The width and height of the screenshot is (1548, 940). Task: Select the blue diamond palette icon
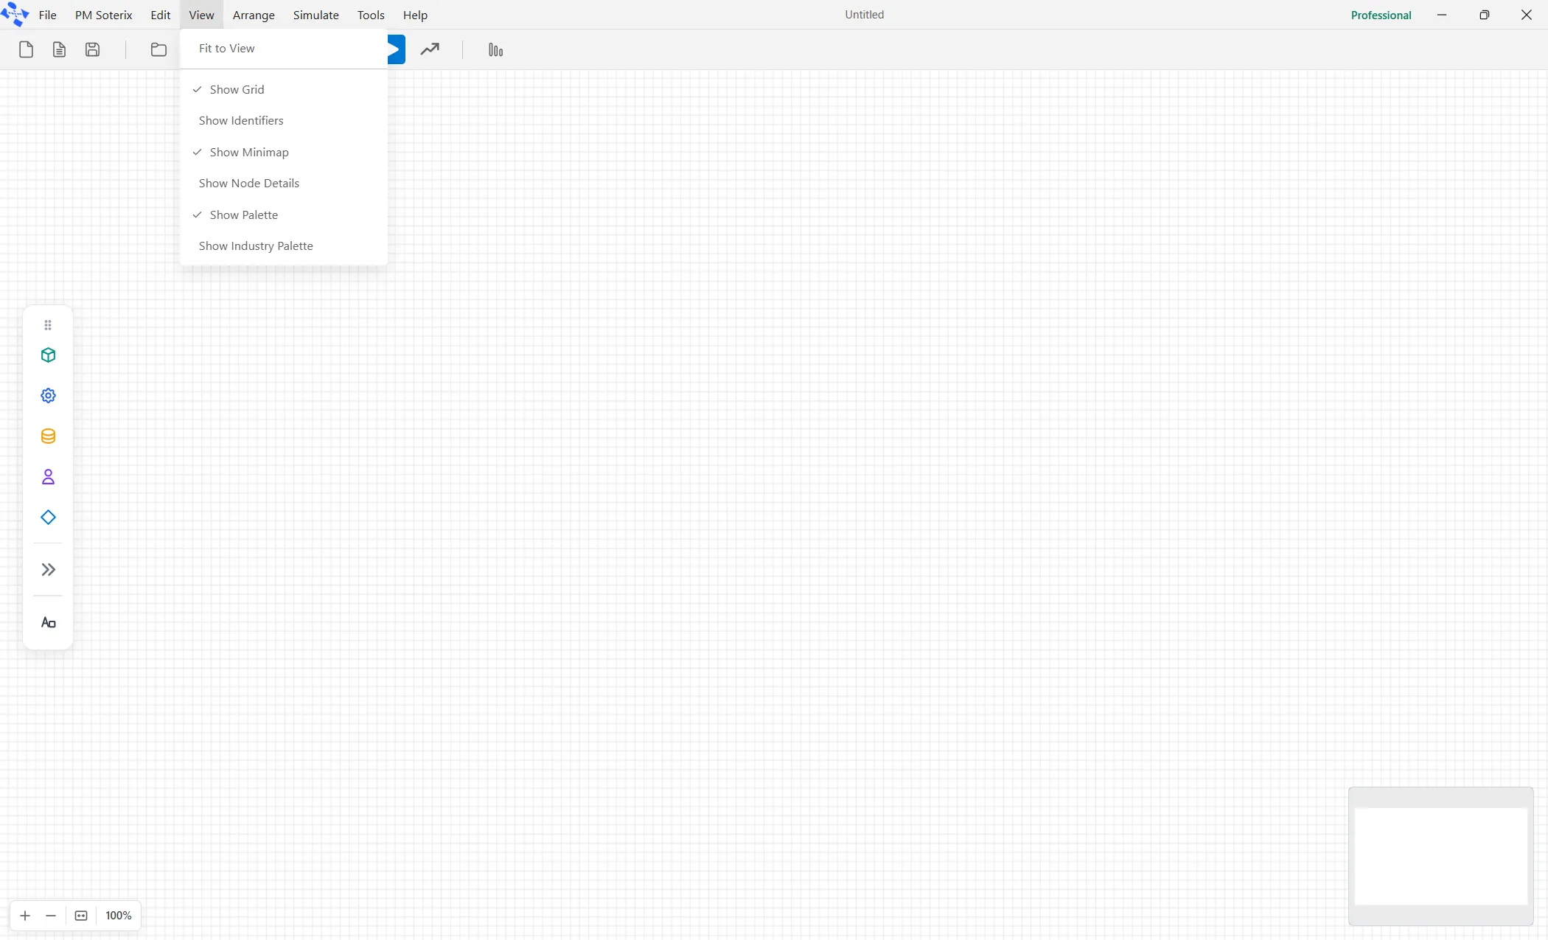(x=48, y=518)
